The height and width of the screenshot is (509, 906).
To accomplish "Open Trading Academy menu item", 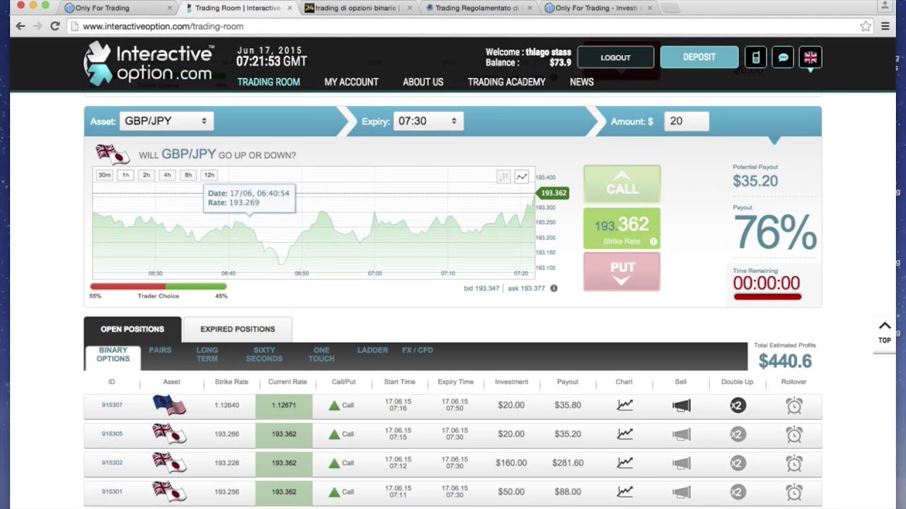I will tap(507, 82).
